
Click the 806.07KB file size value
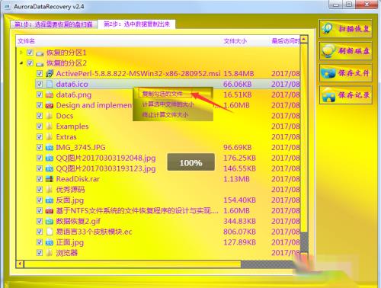pos(239,232)
